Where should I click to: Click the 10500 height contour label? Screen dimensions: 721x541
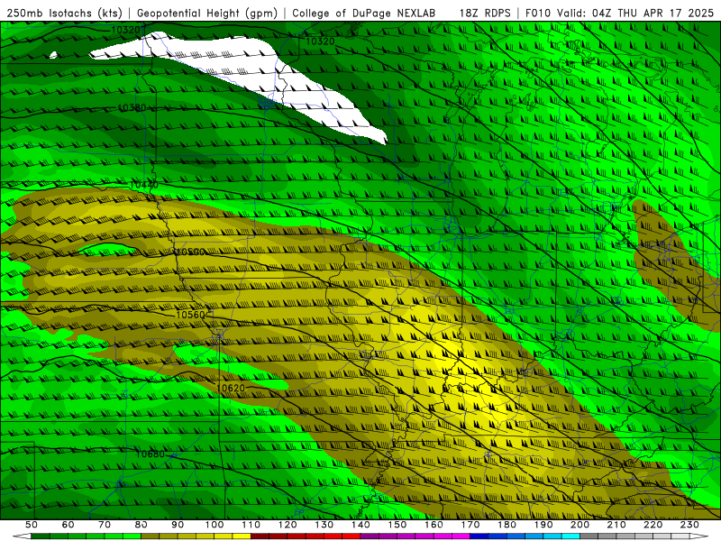tap(190, 252)
